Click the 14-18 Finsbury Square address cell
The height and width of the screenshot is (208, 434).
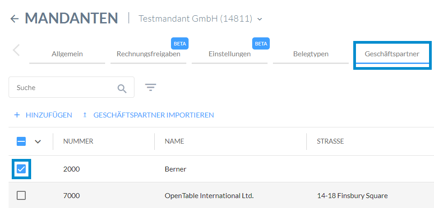coord(352,196)
